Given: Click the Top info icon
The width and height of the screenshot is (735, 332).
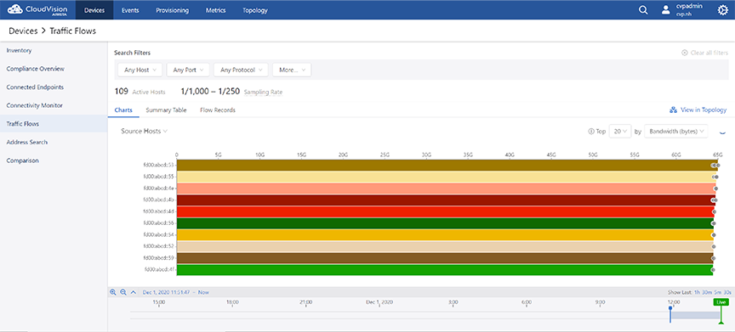Looking at the screenshot, I should click(x=590, y=132).
